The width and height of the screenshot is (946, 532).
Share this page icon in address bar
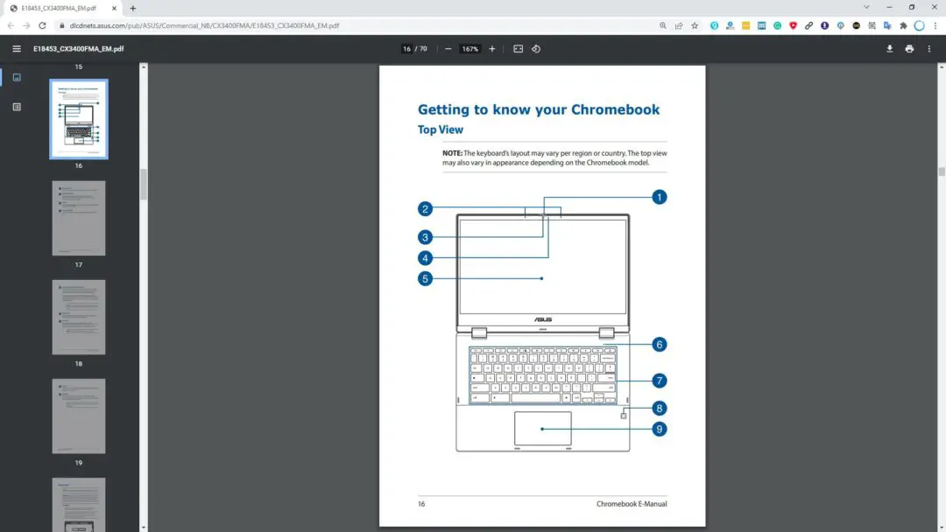[x=679, y=26]
